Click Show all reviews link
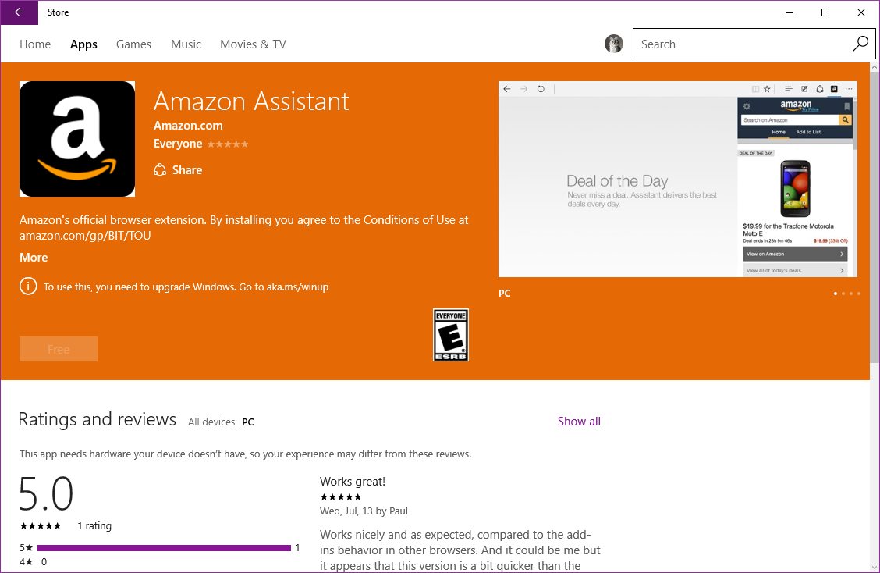This screenshot has width=880, height=573. click(x=579, y=422)
